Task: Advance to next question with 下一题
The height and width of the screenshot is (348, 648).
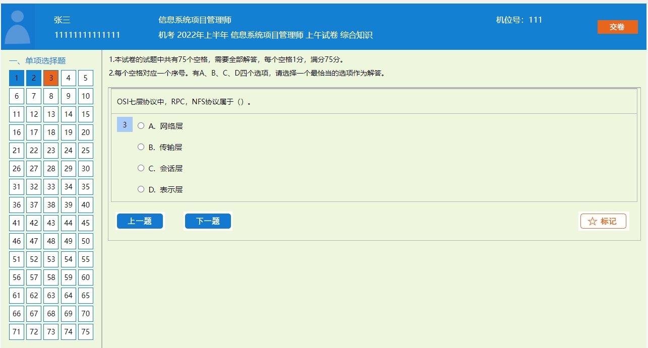Action: (x=208, y=221)
